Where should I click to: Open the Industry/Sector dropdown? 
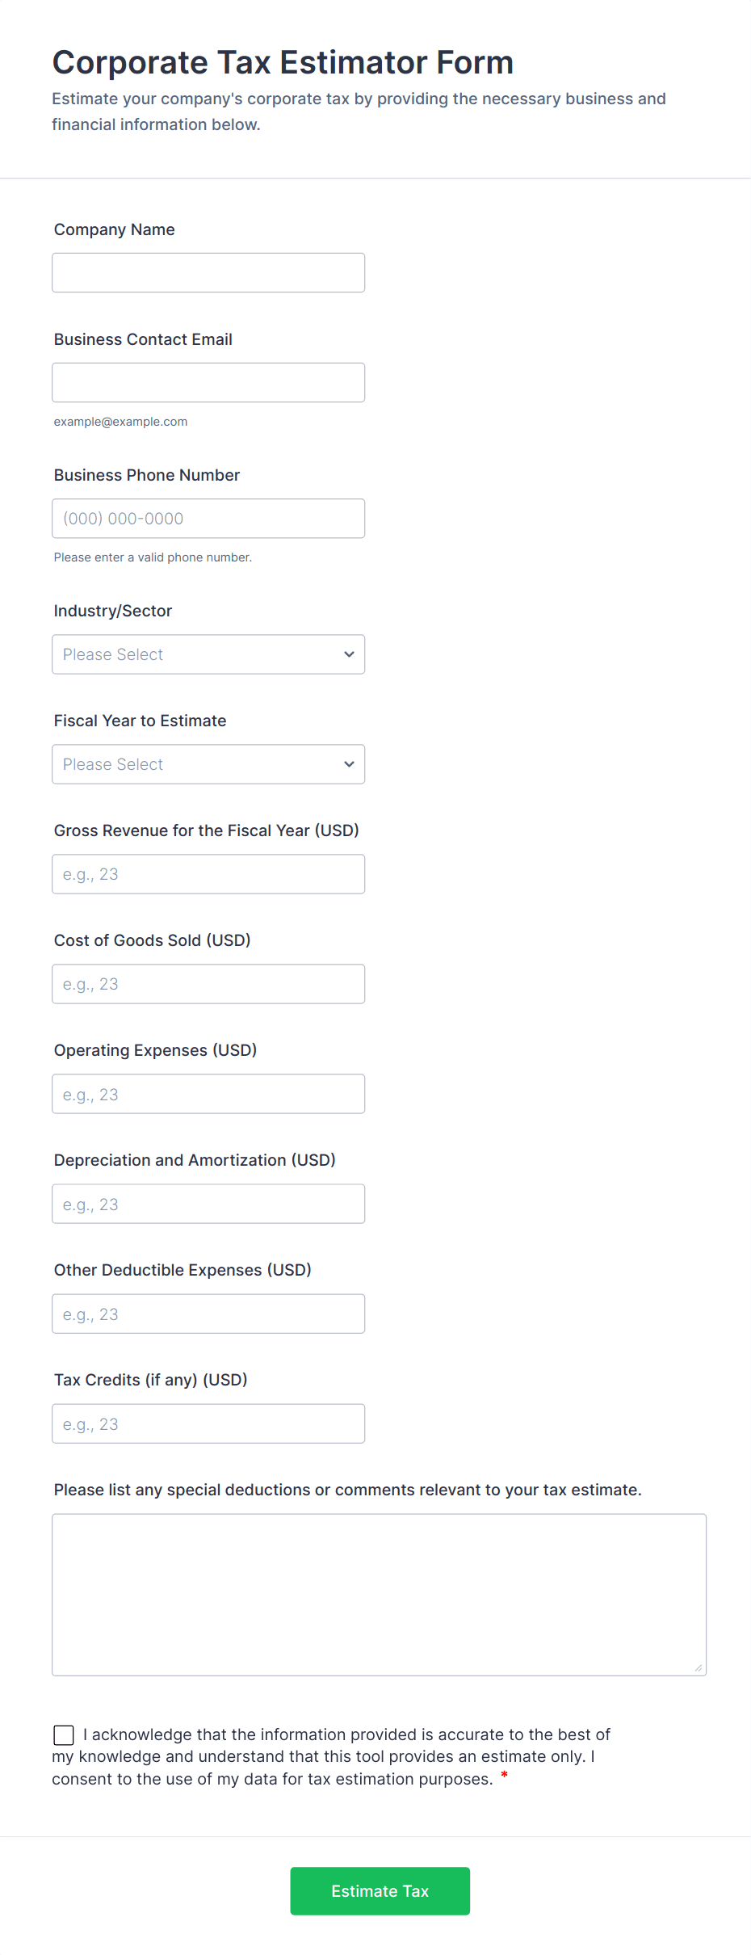coord(198,654)
